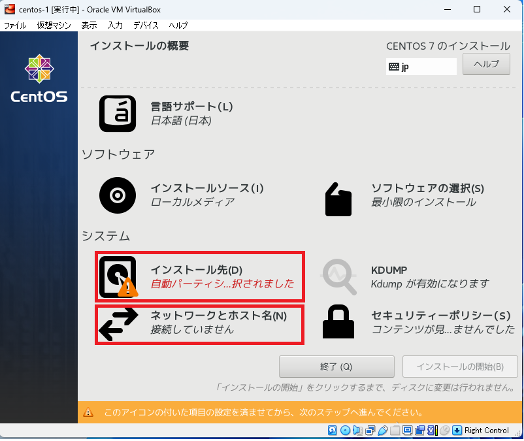The width and height of the screenshot is (524, 441).
Task: Open the 仮想マシン menu
Action: pos(54,25)
